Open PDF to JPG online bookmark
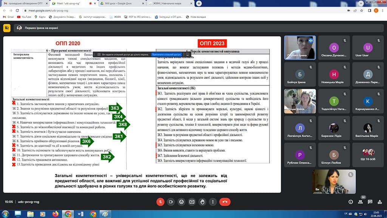This screenshot has height=218, width=387. tap(138, 17)
